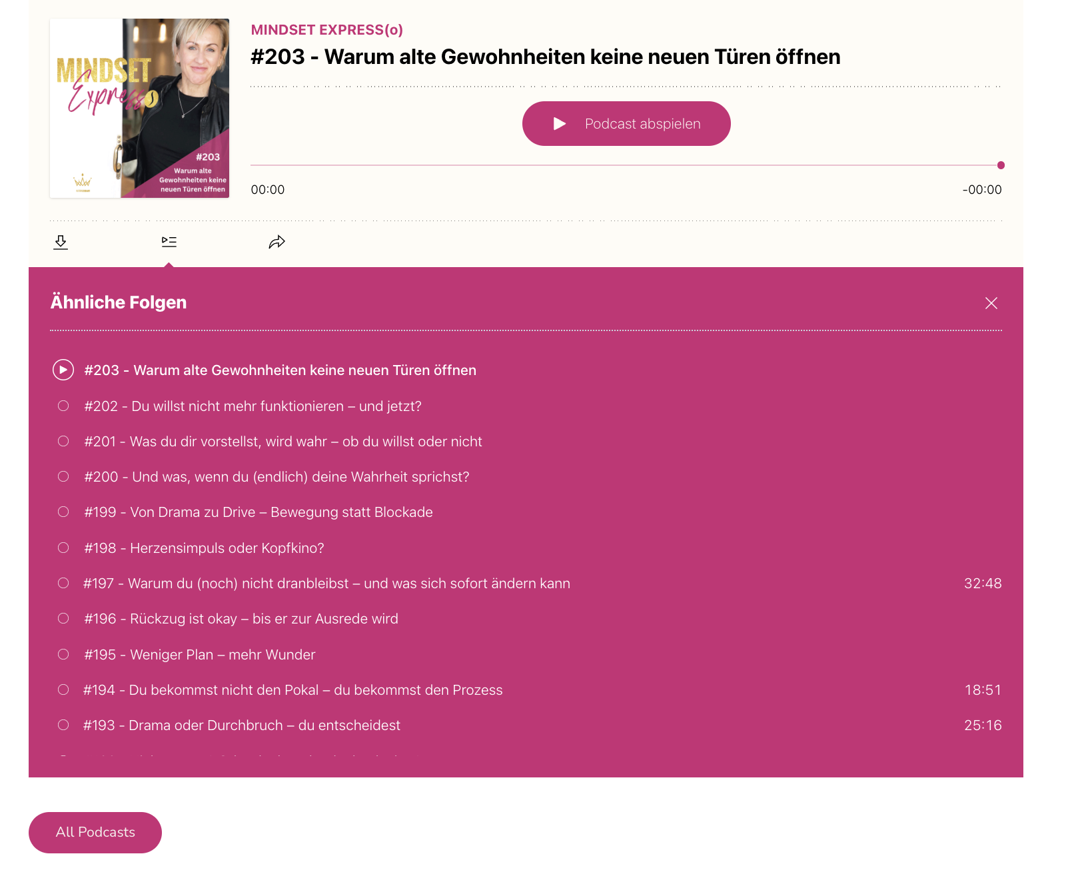This screenshot has height=878, width=1078.
Task: Select radio circle for episode #199
Action: pos(63,512)
